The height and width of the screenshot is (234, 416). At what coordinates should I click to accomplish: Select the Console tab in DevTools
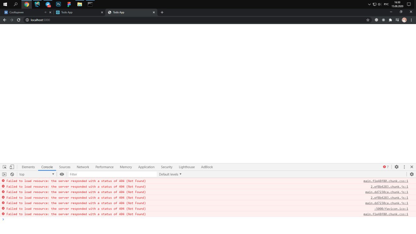coord(47,167)
